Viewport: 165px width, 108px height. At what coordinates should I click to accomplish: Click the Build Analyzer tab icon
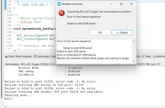pos(154,56)
